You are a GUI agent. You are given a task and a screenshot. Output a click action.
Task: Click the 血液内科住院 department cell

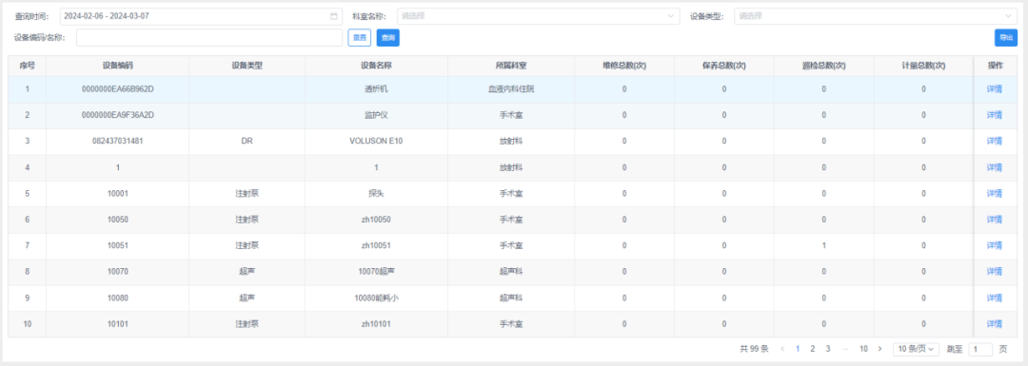click(x=511, y=89)
